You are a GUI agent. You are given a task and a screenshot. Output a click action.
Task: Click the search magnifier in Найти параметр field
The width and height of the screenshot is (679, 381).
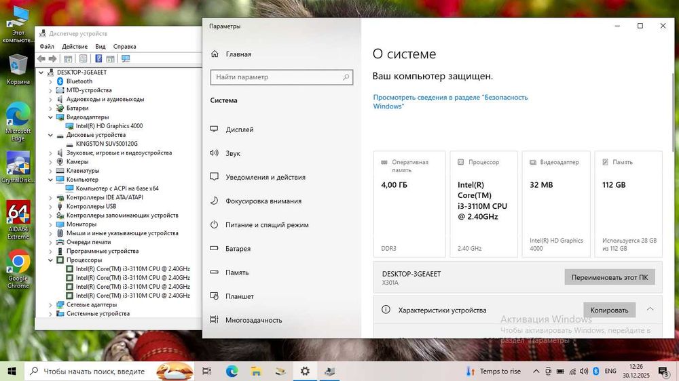coord(346,77)
